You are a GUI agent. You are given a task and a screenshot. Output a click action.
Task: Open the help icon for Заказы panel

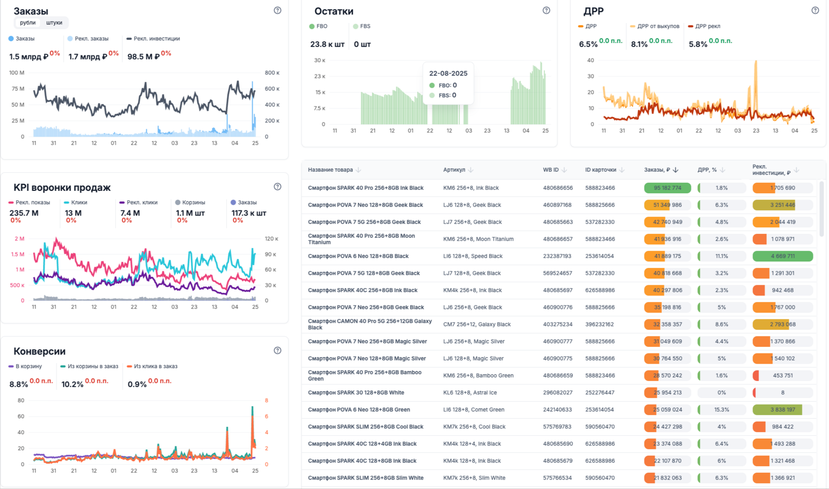click(x=277, y=10)
